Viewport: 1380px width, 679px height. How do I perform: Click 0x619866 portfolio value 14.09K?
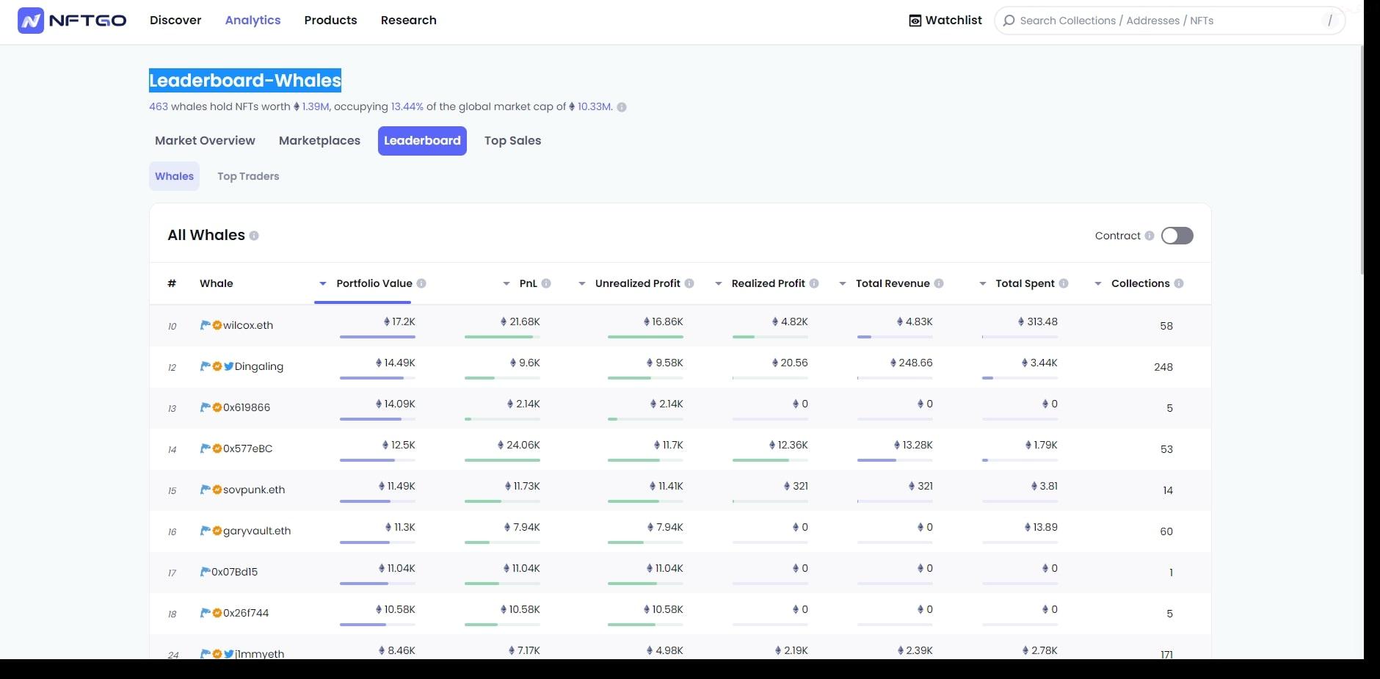(395, 404)
